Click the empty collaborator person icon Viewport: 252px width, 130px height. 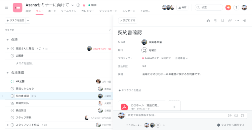[x=158, y=125]
